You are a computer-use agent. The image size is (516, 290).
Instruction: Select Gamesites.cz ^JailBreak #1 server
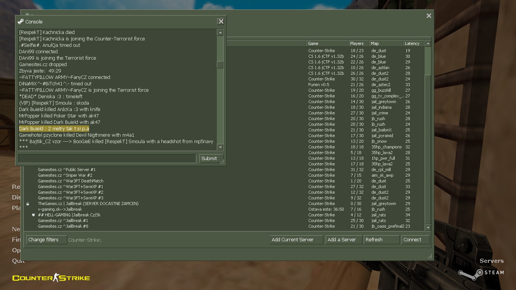224,221
